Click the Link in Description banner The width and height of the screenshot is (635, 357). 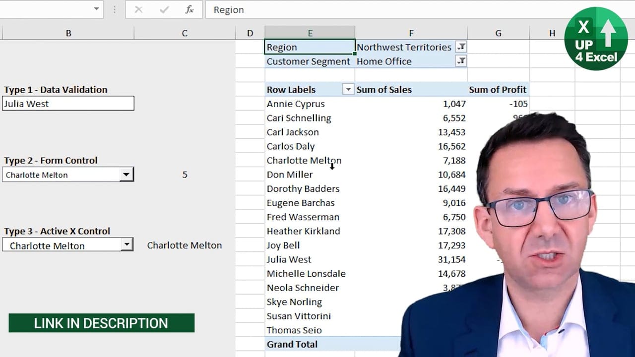tap(101, 323)
